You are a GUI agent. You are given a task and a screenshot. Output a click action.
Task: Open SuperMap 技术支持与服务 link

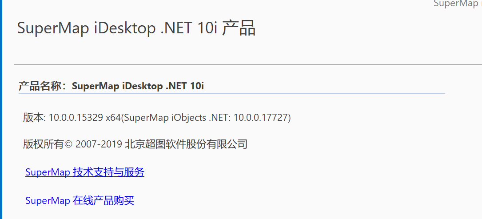[85, 172]
